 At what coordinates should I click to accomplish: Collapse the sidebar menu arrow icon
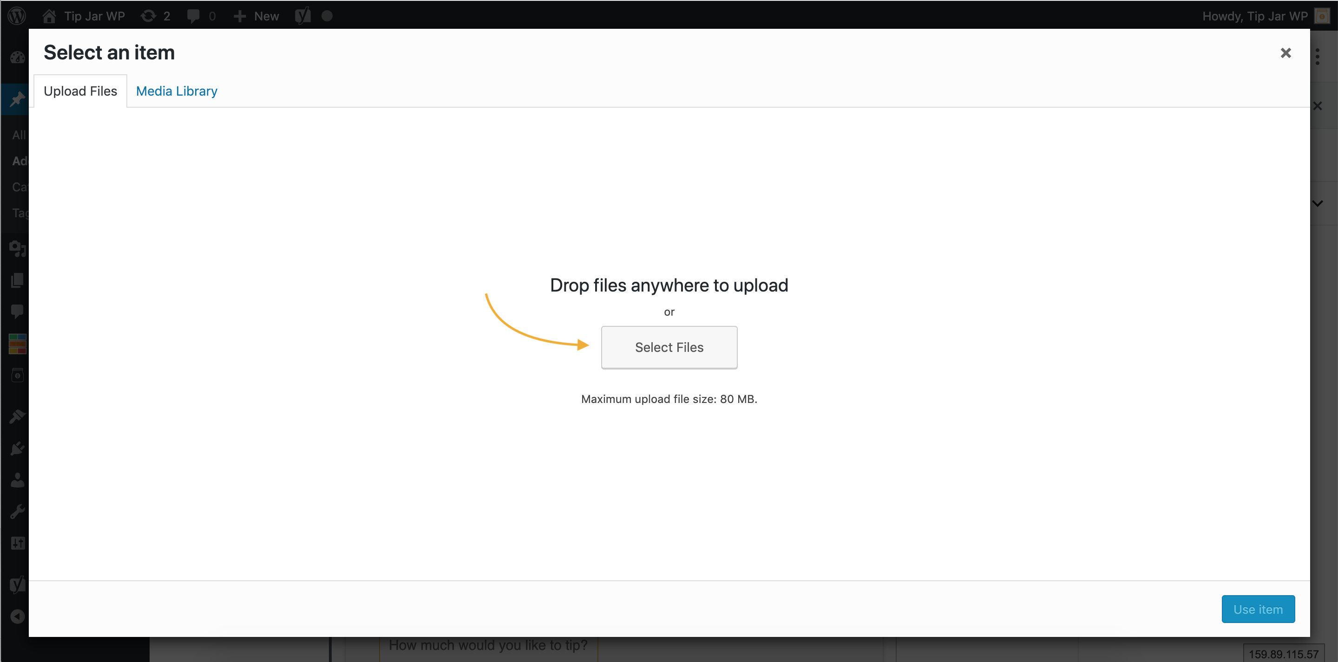[17, 617]
